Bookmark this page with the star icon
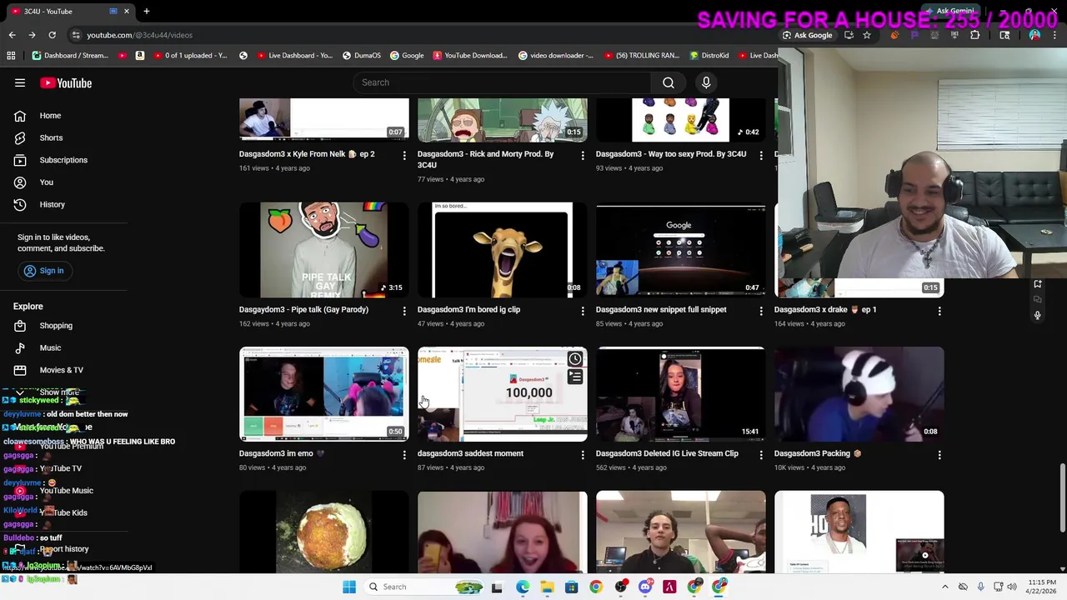This screenshot has height=600, width=1067. pos(867,35)
